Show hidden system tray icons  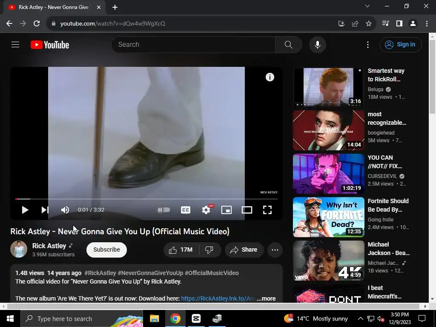coord(360,318)
